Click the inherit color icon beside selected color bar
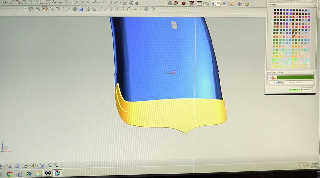The width and height of the screenshot is (320, 178). point(274,77)
